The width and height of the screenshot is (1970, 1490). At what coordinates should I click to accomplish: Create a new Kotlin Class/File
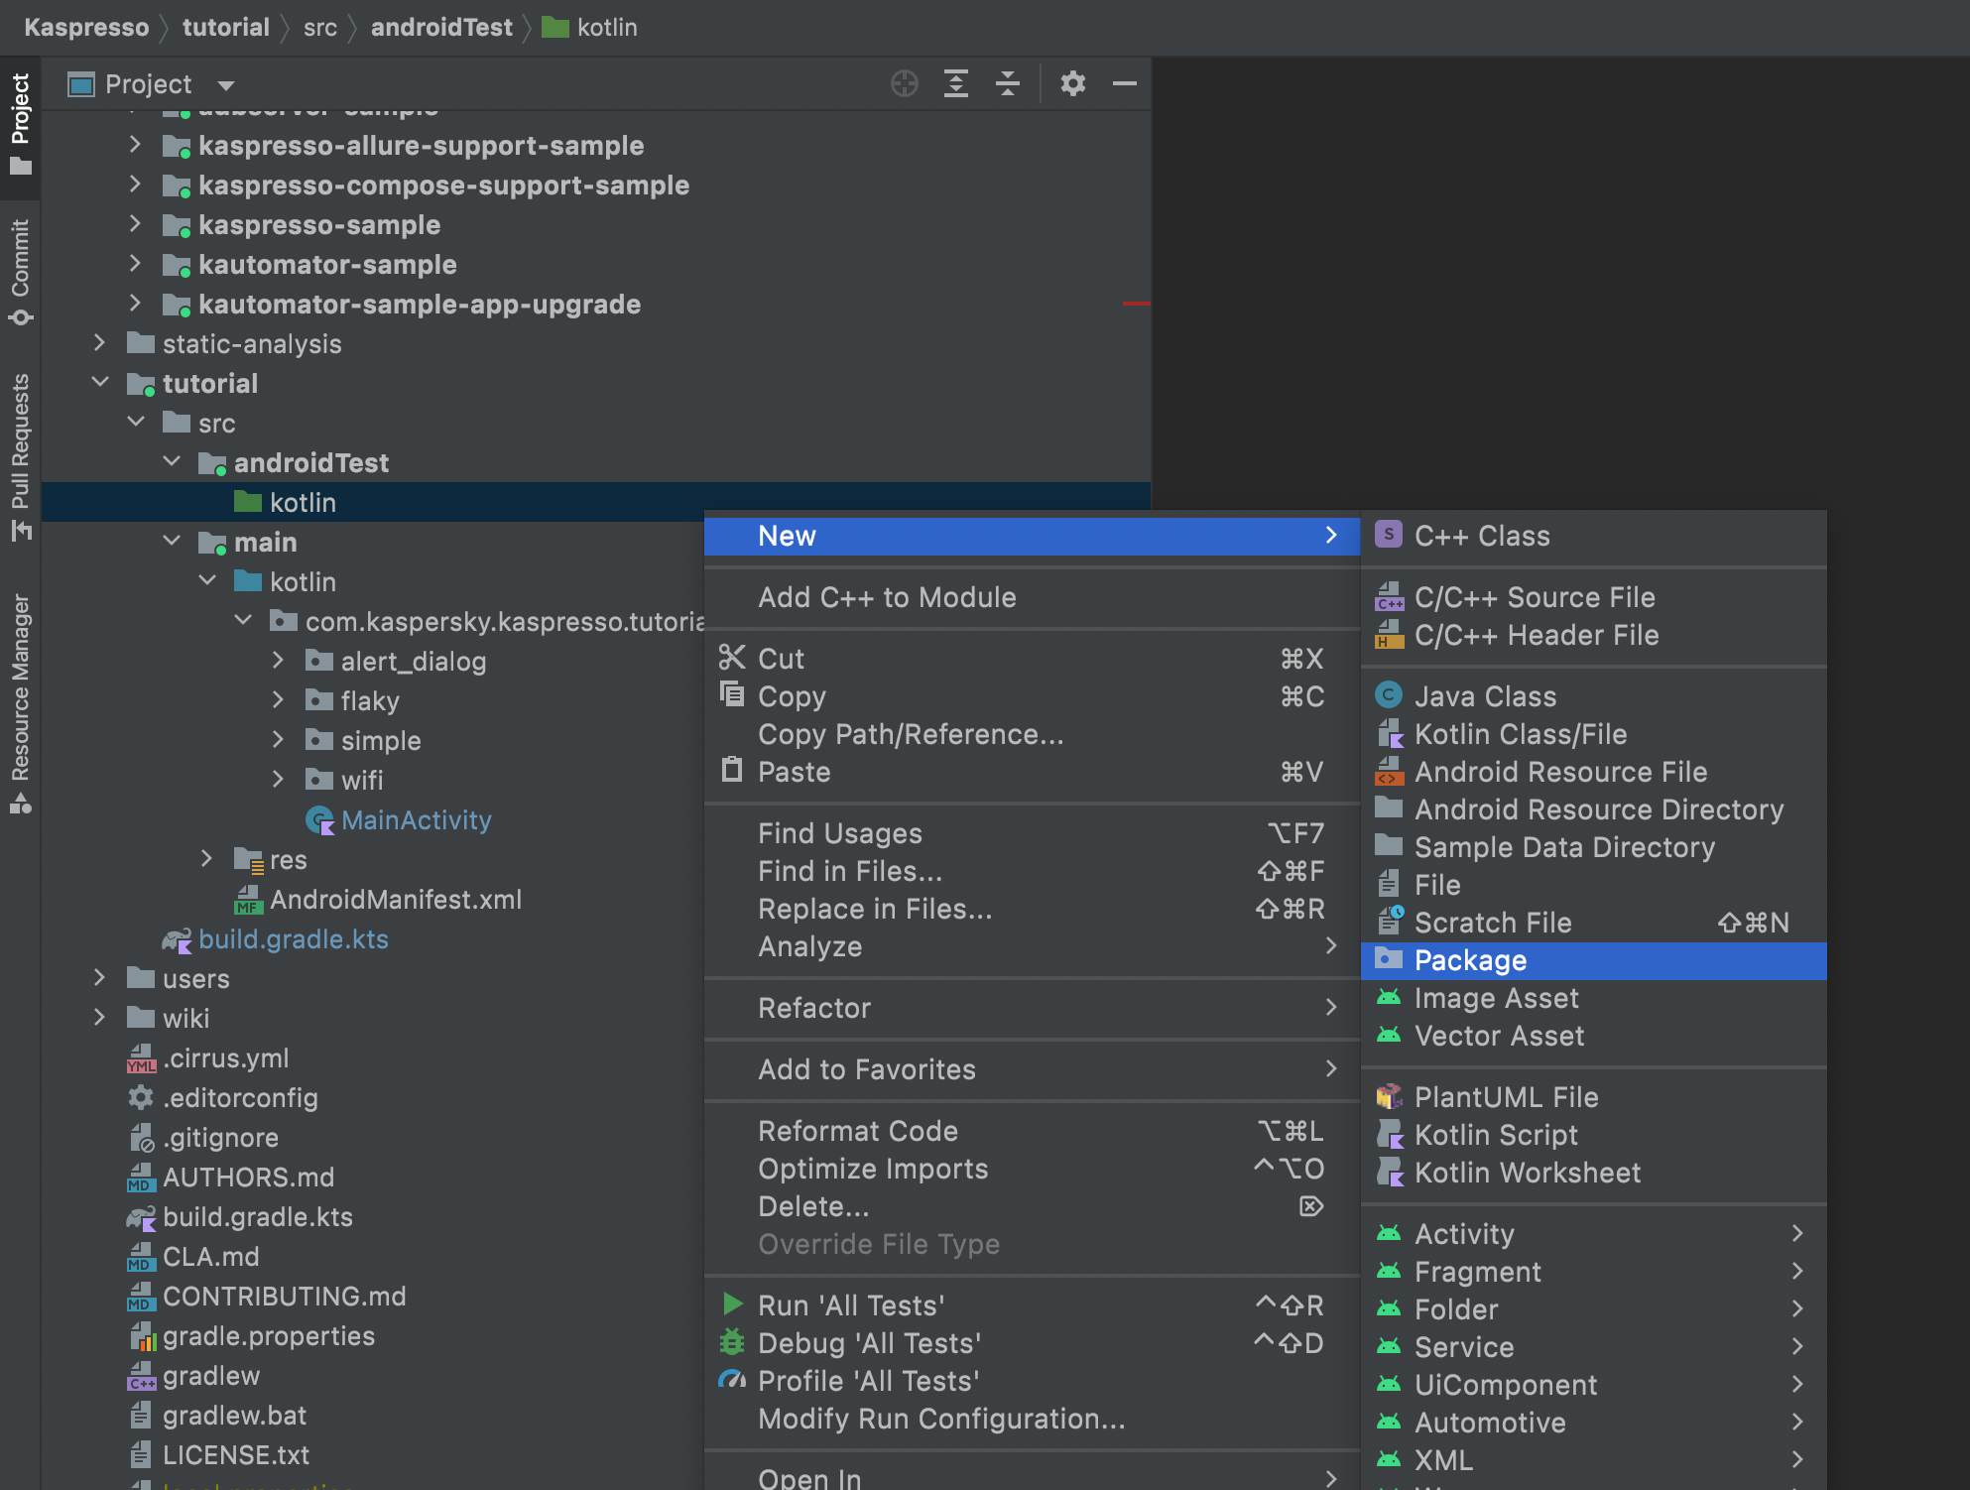(1594, 734)
